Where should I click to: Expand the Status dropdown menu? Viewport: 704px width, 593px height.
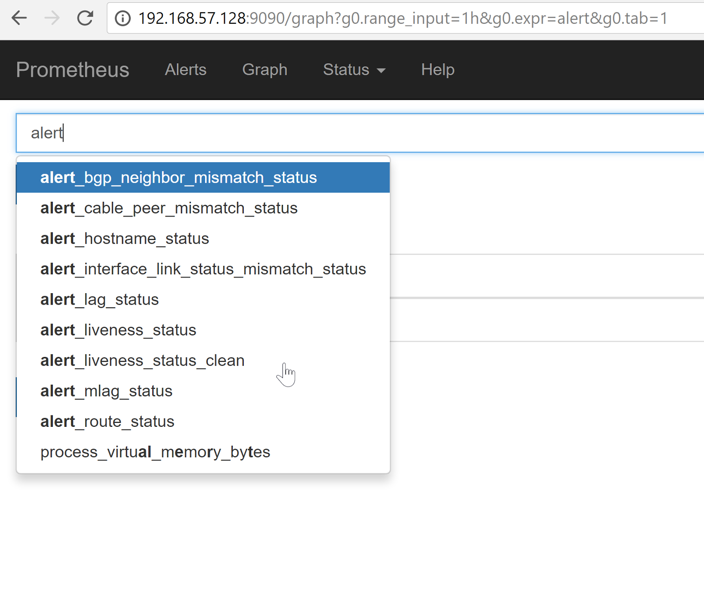click(x=354, y=70)
